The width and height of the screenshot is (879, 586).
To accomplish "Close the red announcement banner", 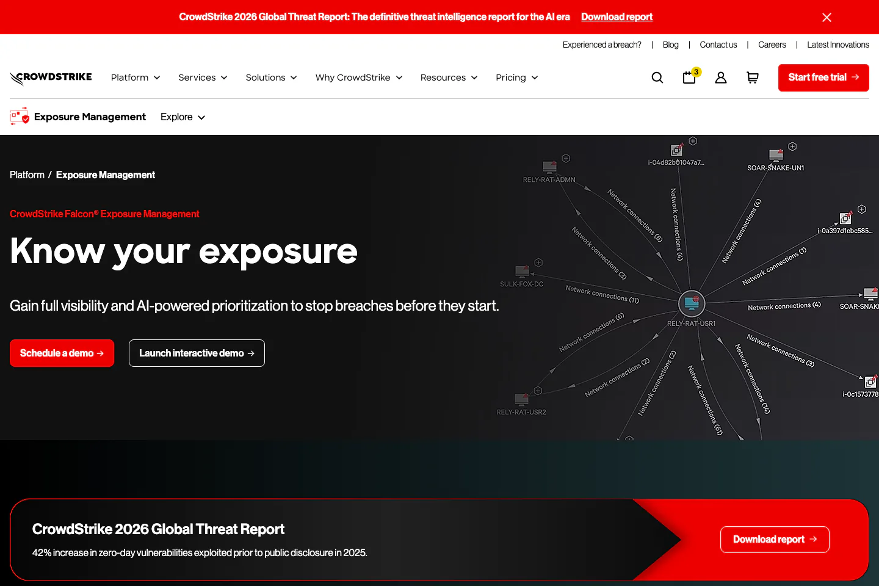I will pyautogui.click(x=827, y=17).
